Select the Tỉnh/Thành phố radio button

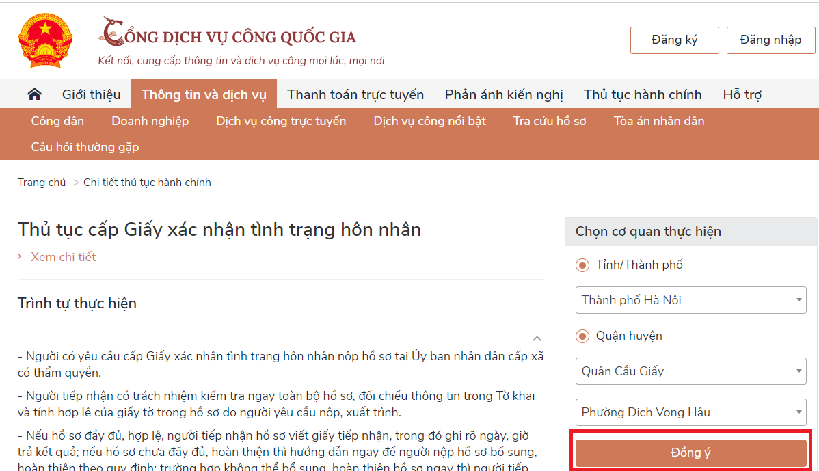582,265
